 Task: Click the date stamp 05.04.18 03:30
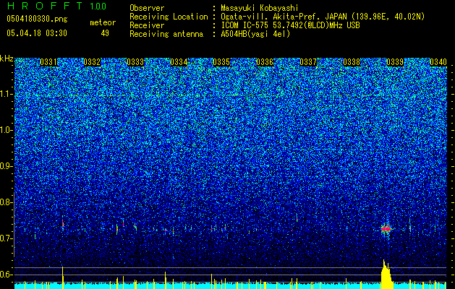click(x=37, y=33)
